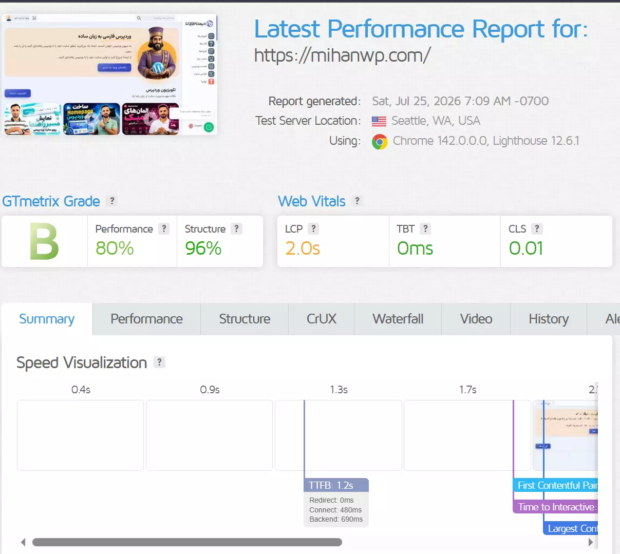Click the https://mihanwp.com/ URL link

coord(343,55)
